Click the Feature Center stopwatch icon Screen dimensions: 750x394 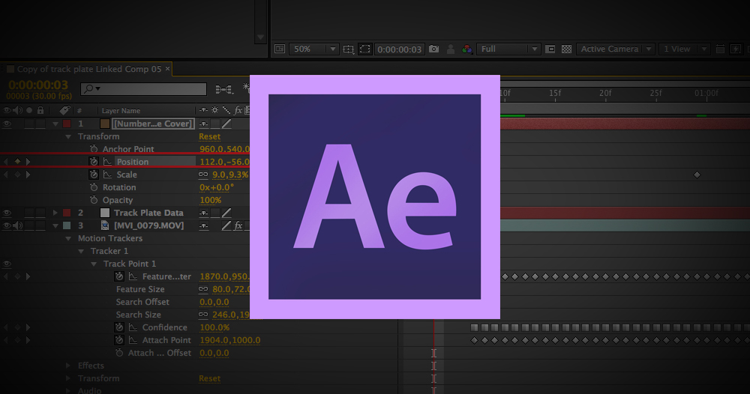[x=119, y=276]
